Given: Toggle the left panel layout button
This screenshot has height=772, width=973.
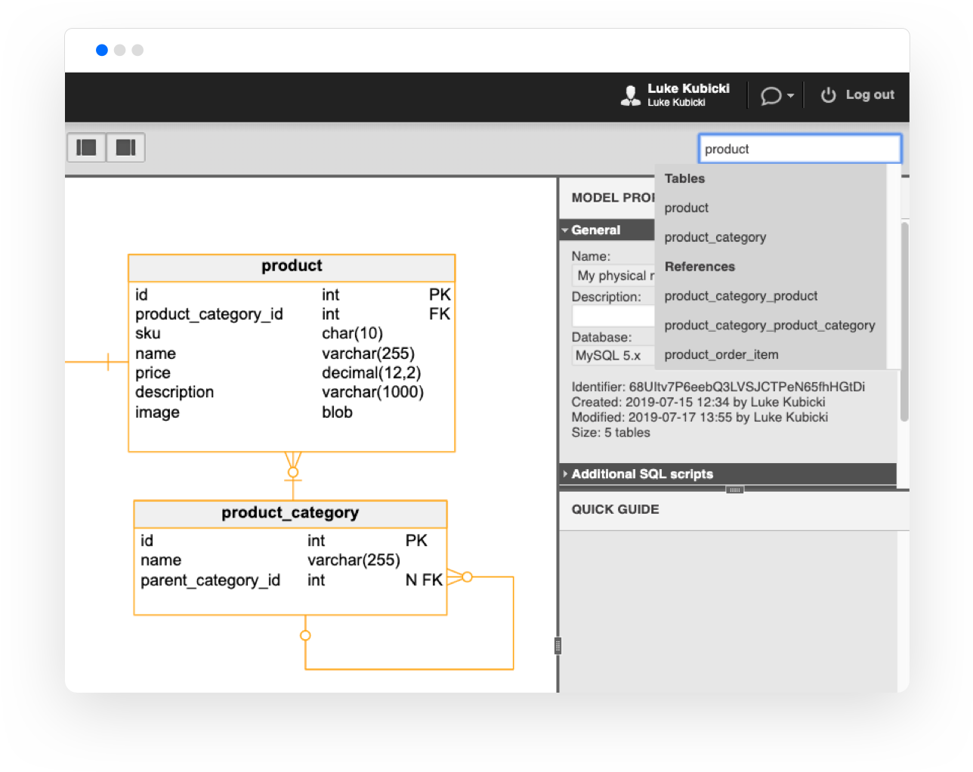Looking at the screenshot, I should (x=87, y=147).
